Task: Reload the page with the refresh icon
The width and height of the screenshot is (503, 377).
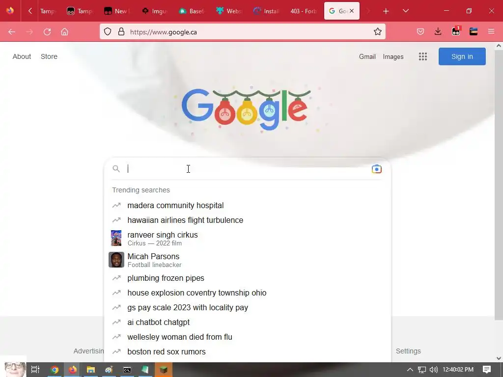Action: (47, 32)
